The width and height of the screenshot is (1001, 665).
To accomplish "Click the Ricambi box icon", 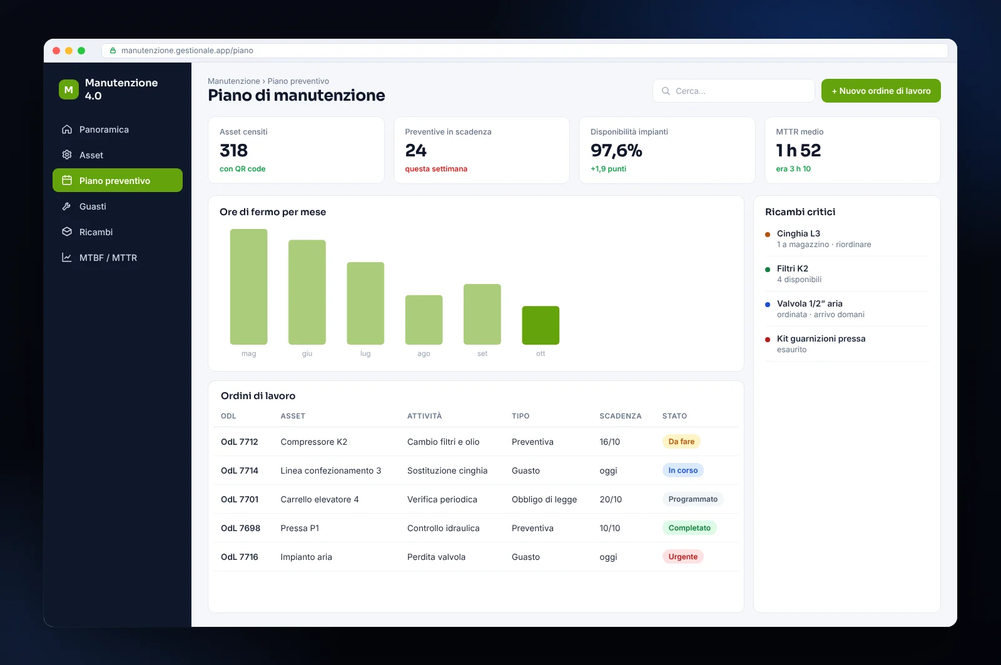I will coord(67,232).
